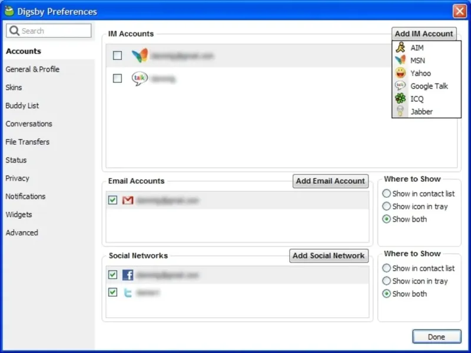
Task: Click the search magnifier icon
Action: [14, 31]
